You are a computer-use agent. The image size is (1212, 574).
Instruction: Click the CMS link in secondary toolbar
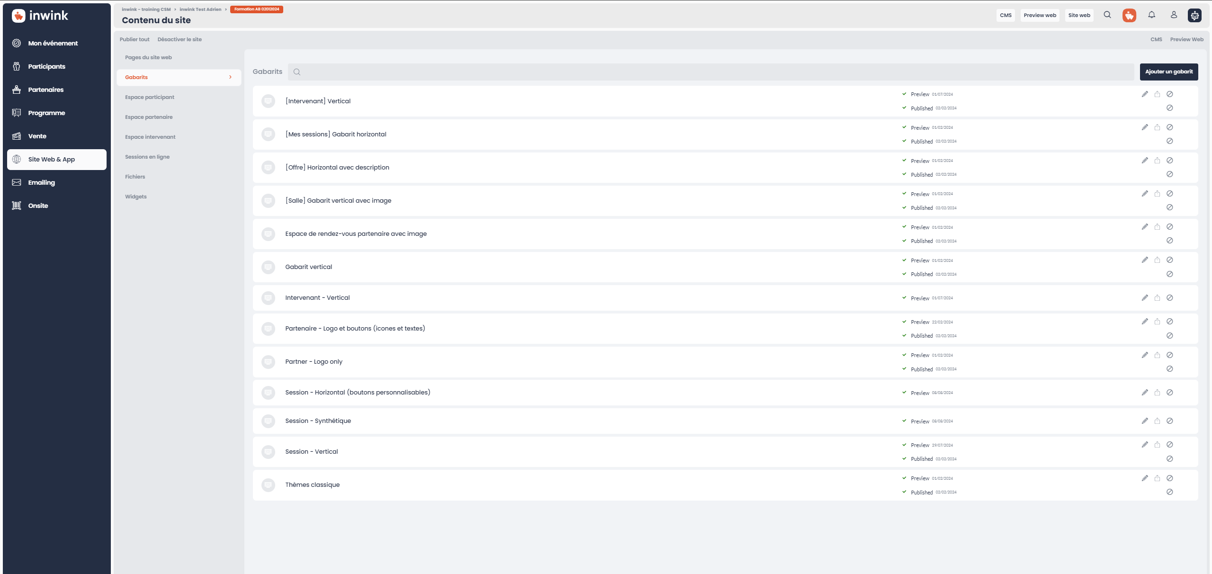(x=1156, y=39)
